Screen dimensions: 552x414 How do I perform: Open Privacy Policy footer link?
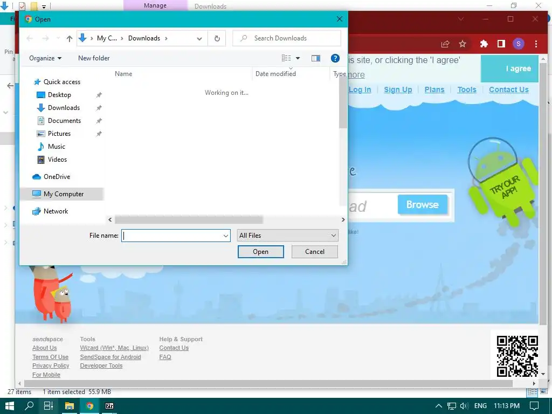pyautogui.click(x=51, y=366)
